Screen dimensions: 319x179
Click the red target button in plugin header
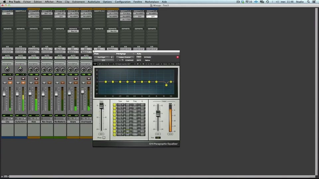click(177, 57)
